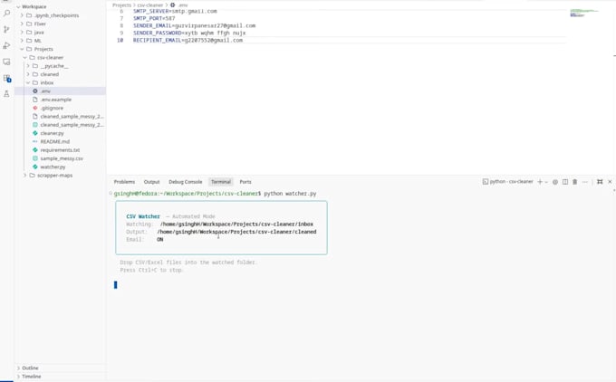616x382 pixels.
Task: Click csv-cleaner in the breadcrumb path
Action: point(150,5)
